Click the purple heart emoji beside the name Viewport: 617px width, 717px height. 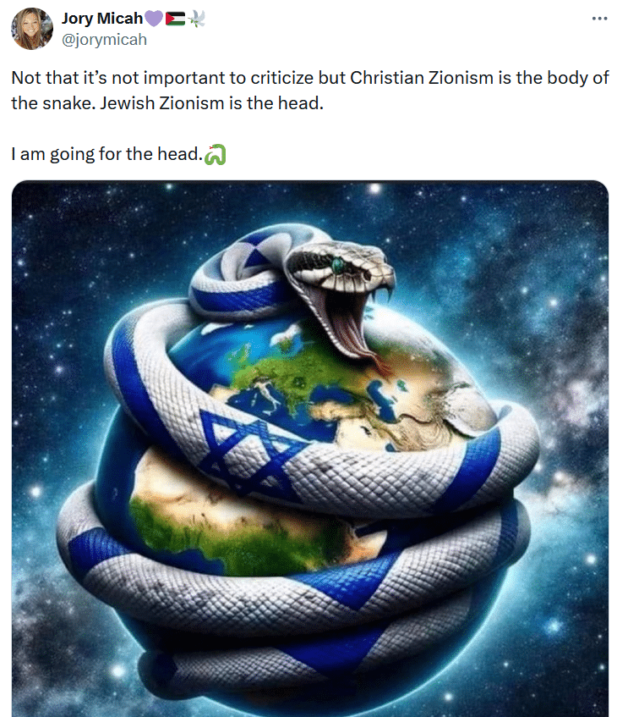tap(154, 19)
